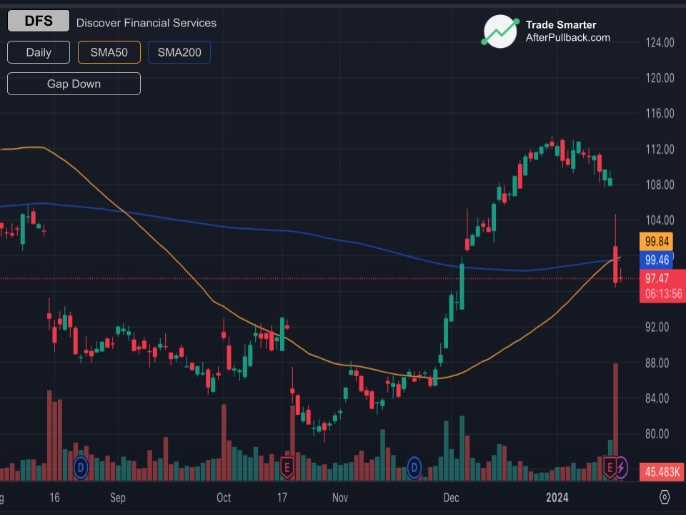
Task: Click the 2024 date axis label
Action: (x=557, y=498)
